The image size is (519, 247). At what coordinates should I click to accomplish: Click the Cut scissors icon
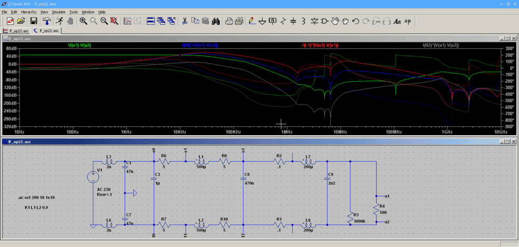click(x=184, y=21)
